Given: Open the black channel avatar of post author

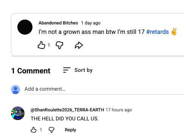Looking at the screenshot, I should tap(25, 27).
